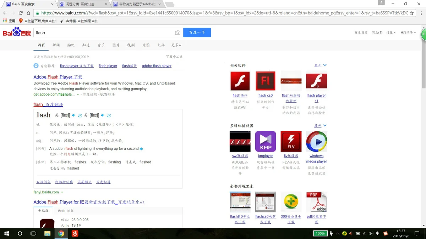This screenshot has height=239, width=426.
Task: Open NetEase music taskbar icon
Action: [x=75, y=233]
